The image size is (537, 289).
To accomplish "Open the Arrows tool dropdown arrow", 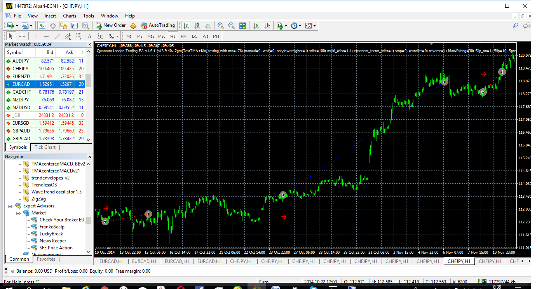I will (117, 36).
